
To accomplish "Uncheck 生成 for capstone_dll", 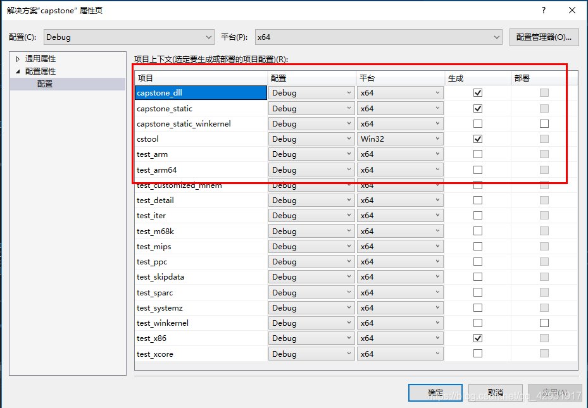I will click(x=477, y=92).
